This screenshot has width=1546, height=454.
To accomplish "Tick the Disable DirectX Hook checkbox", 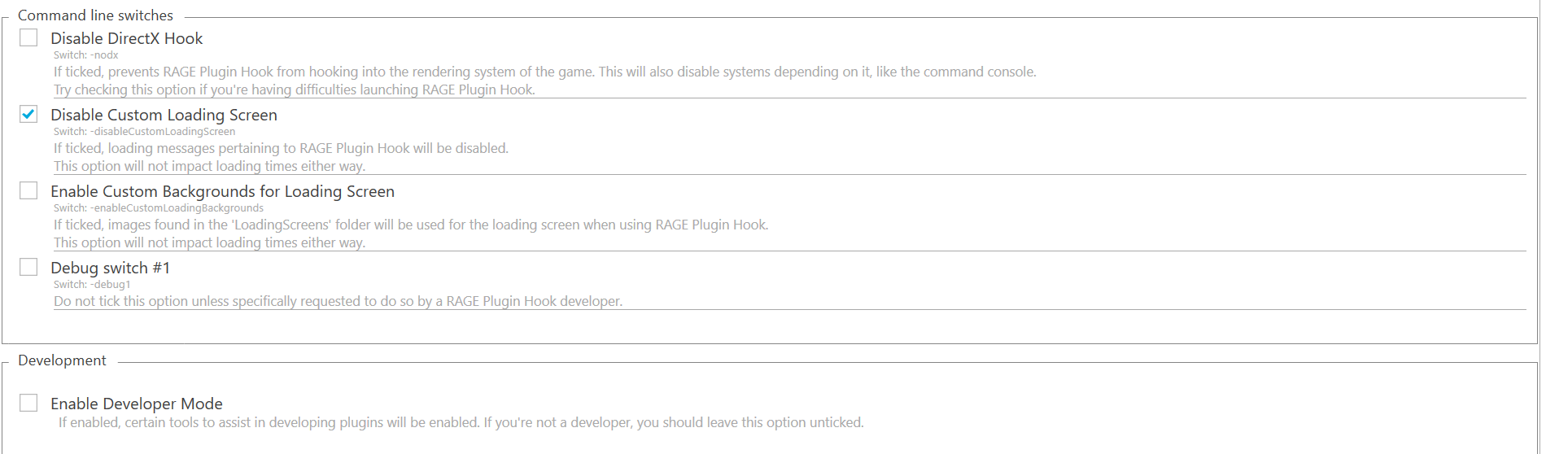I will (x=28, y=38).
